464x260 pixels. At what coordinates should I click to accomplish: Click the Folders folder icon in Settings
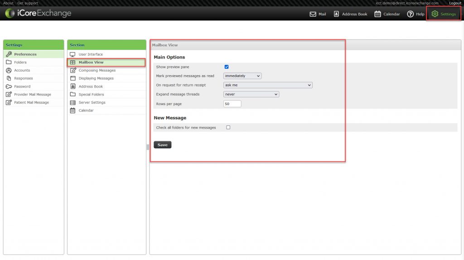[9, 62]
